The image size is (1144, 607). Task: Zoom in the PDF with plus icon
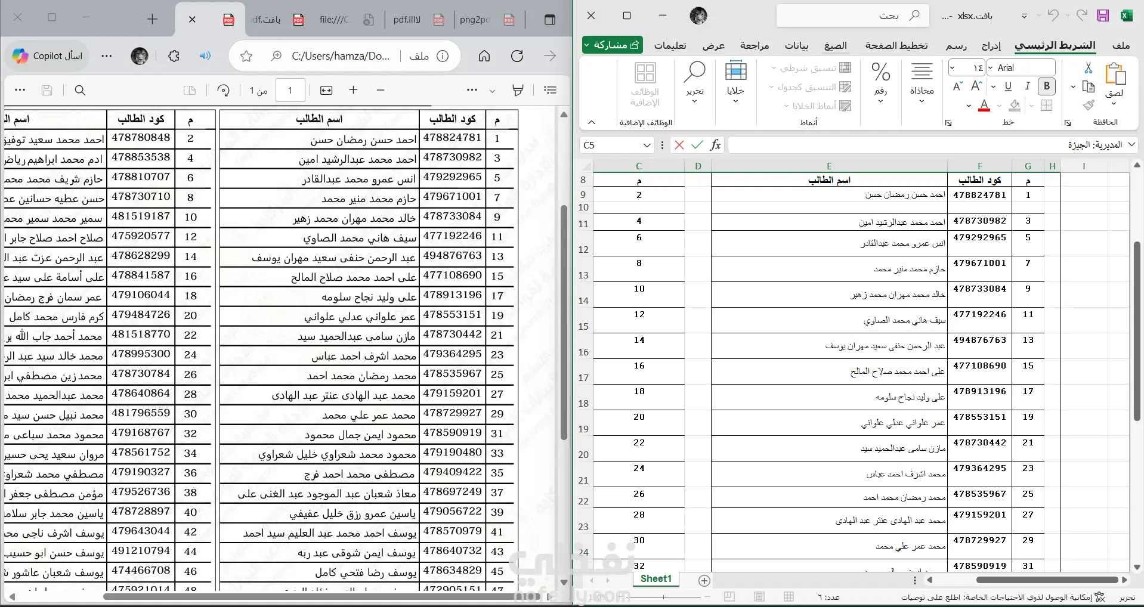tap(353, 90)
